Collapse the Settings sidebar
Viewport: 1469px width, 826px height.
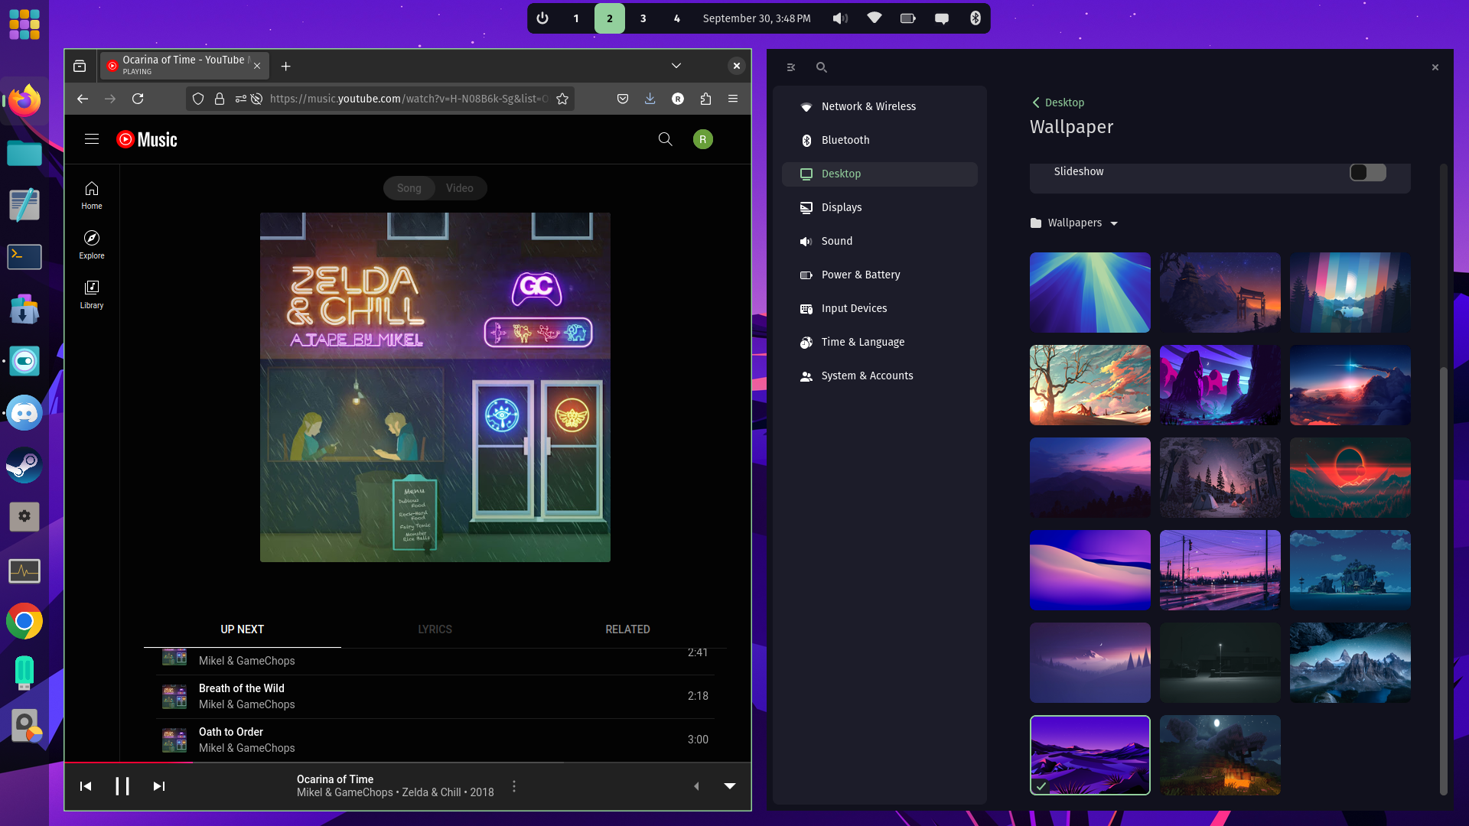coord(790,67)
